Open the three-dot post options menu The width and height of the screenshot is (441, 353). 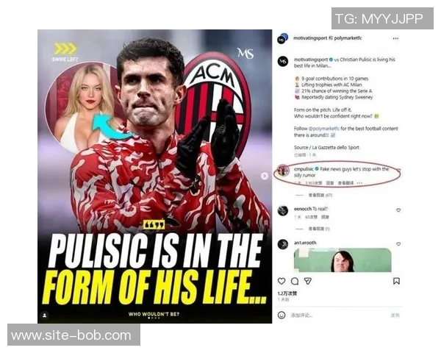(395, 38)
